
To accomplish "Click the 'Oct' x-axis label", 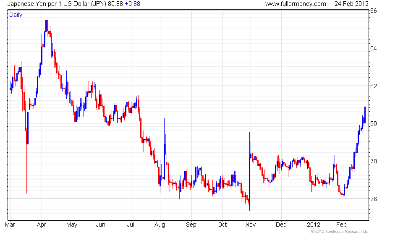I will point(222,225).
